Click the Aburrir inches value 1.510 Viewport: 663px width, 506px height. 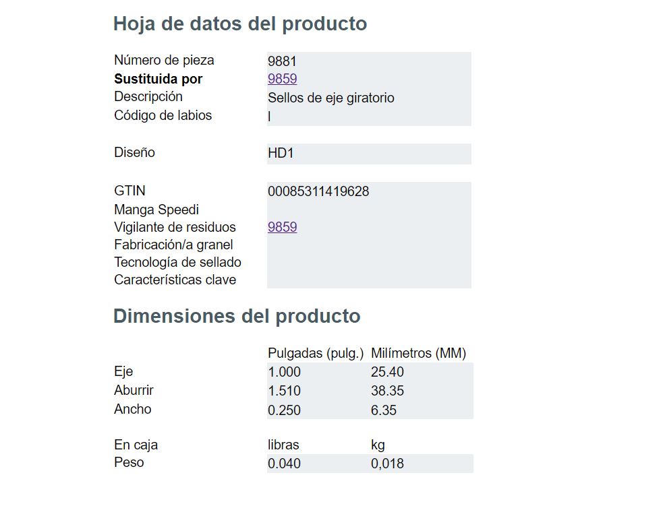284,391
